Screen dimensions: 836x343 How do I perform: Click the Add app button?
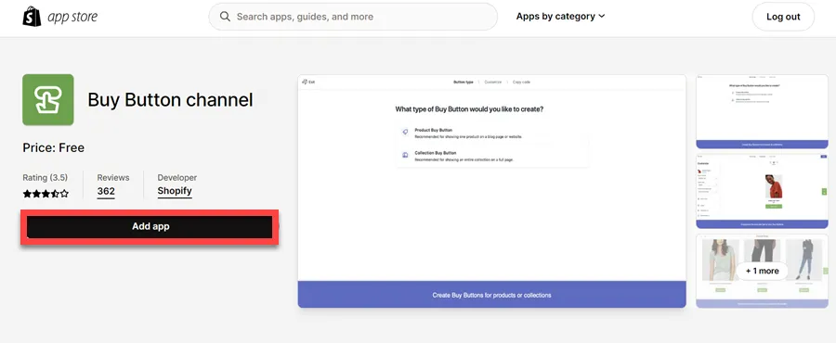[x=150, y=226]
